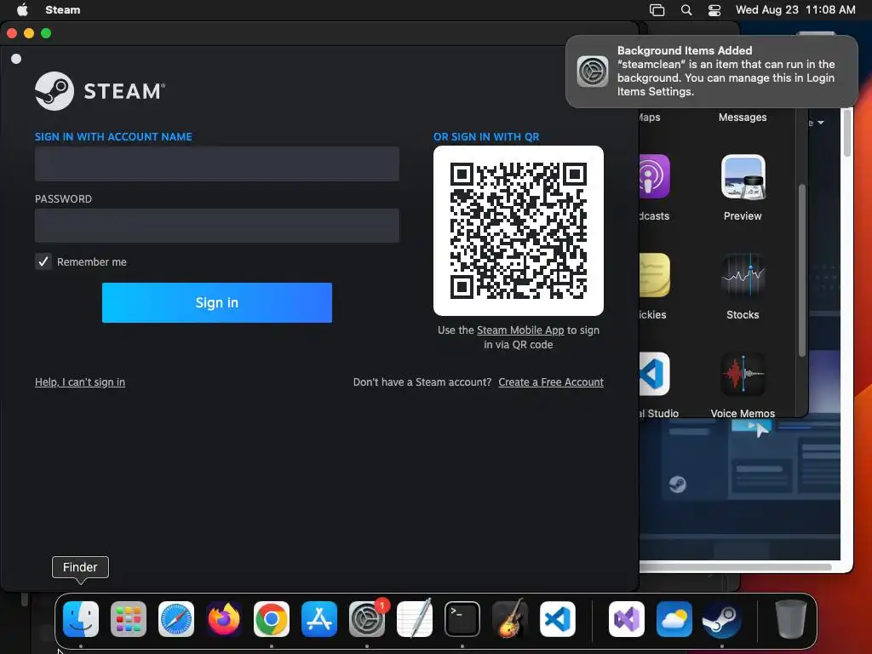Open Voice Memos in background window
This screenshot has width=872, height=654.
[x=743, y=375]
